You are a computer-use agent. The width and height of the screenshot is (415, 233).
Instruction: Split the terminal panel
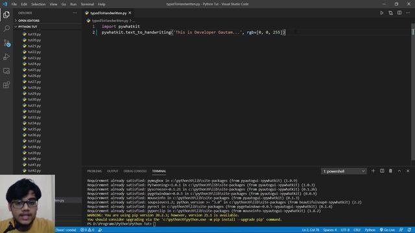pos(382,171)
